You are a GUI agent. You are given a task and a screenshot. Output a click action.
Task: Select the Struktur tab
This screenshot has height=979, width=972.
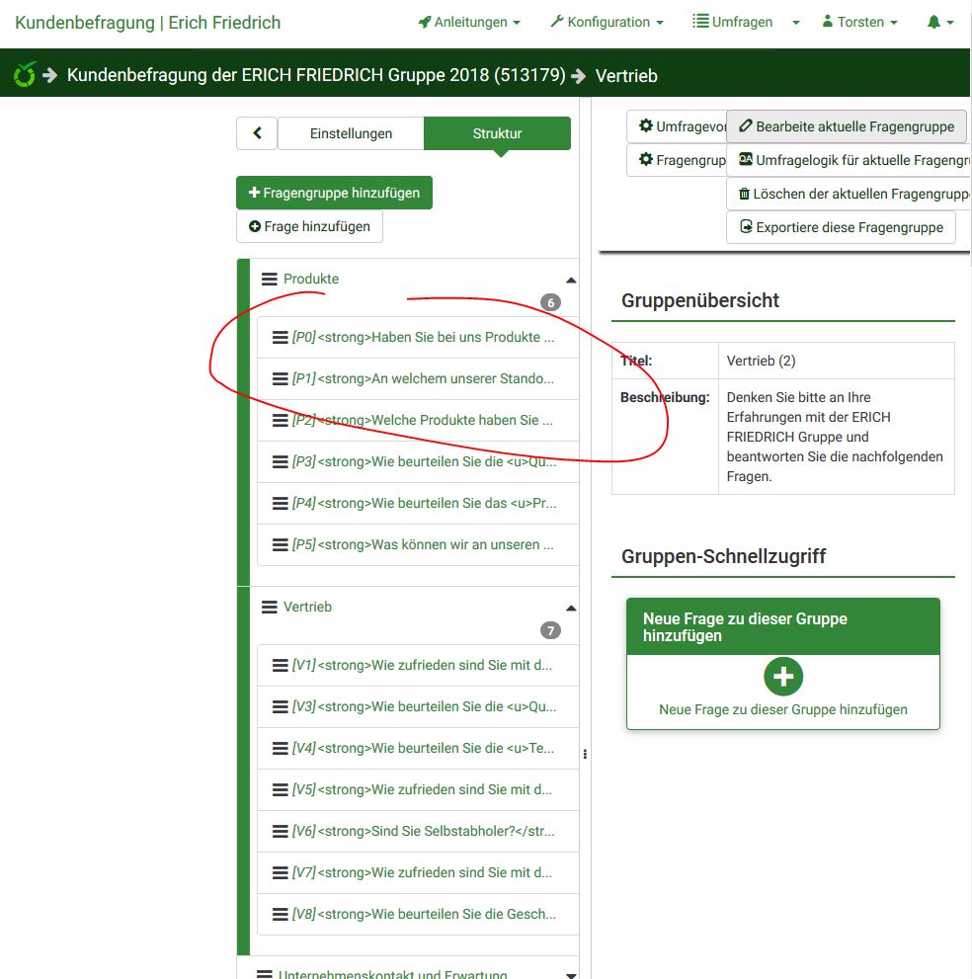click(x=497, y=133)
